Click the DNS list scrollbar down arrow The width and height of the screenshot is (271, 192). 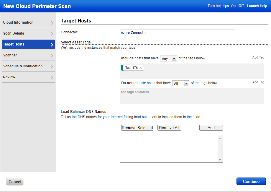pos(220,160)
